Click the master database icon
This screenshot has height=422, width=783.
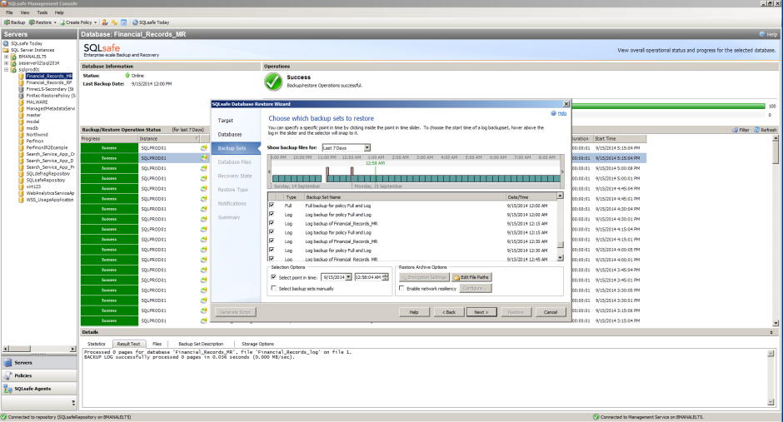click(21, 115)
